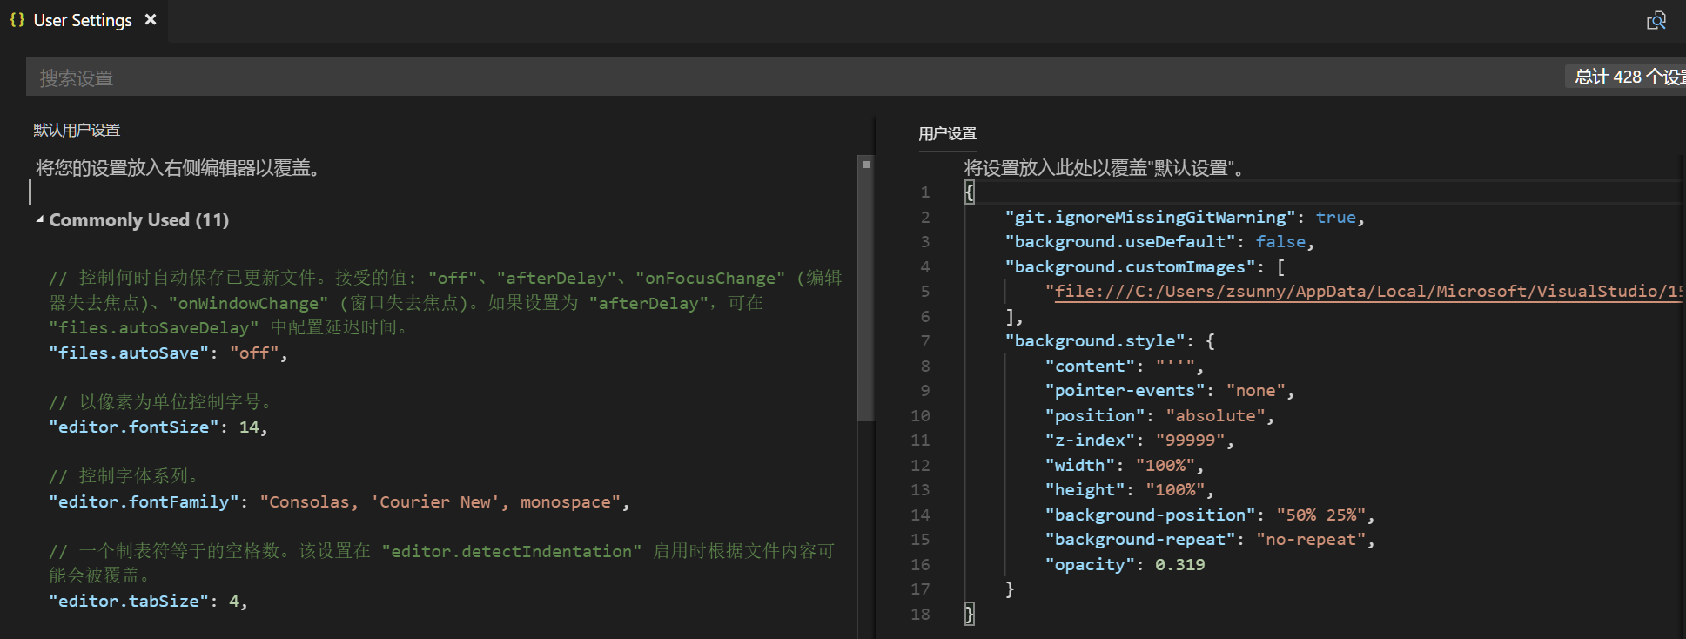
Task: Click the "background-repeat" property line
Action: (1209, 539)
